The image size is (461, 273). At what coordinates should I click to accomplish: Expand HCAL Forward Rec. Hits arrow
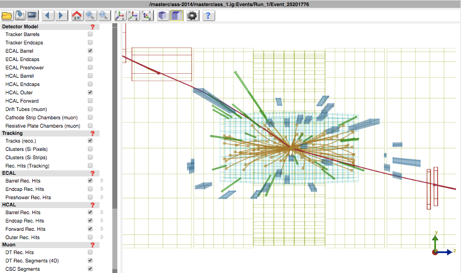(102, 229)
